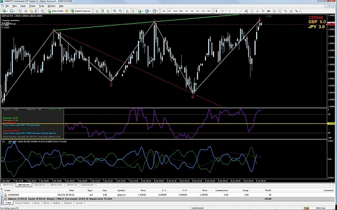Open the Charts menu
This screenshot has height=210, width=337.
point(32,6)
